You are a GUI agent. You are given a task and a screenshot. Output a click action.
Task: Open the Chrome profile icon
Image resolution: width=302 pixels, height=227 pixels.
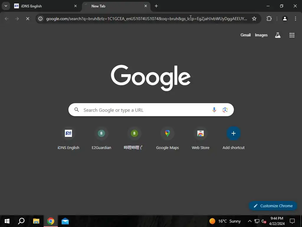285,19
